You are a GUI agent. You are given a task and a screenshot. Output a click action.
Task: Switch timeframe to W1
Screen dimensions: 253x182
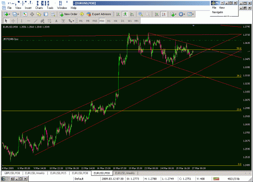(130, 21)
